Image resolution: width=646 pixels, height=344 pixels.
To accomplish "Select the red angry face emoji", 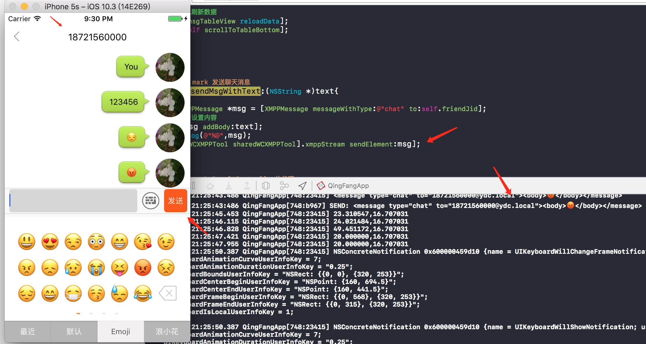I will pos(143,267).
